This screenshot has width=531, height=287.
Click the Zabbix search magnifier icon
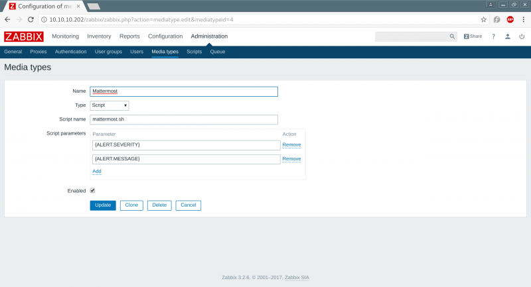pyautogui.click(x=453, y=36)
